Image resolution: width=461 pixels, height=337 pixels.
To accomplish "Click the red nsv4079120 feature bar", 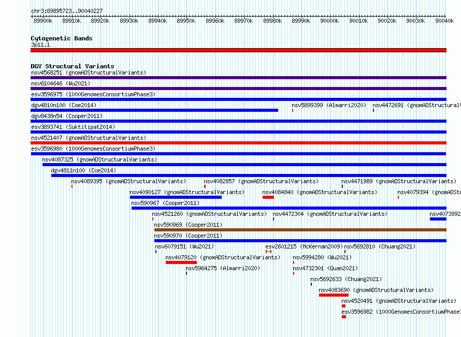I will [x=181, y=262].
